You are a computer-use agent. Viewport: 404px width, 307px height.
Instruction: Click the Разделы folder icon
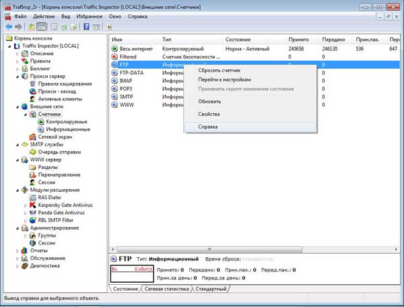tap(33, 167)
